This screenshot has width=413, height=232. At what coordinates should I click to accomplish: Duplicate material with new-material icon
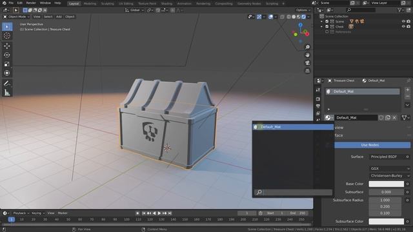point(388,117)
